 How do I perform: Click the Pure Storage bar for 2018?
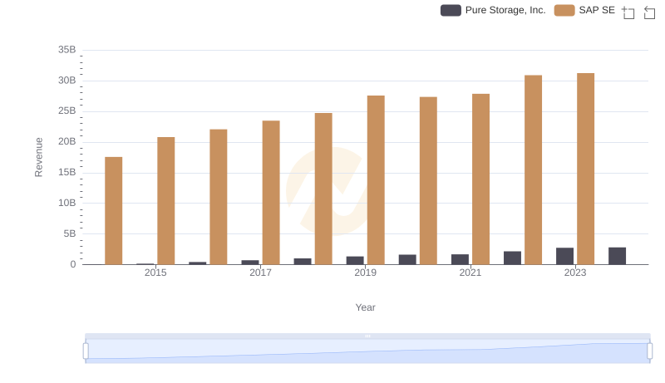[303, 262]
